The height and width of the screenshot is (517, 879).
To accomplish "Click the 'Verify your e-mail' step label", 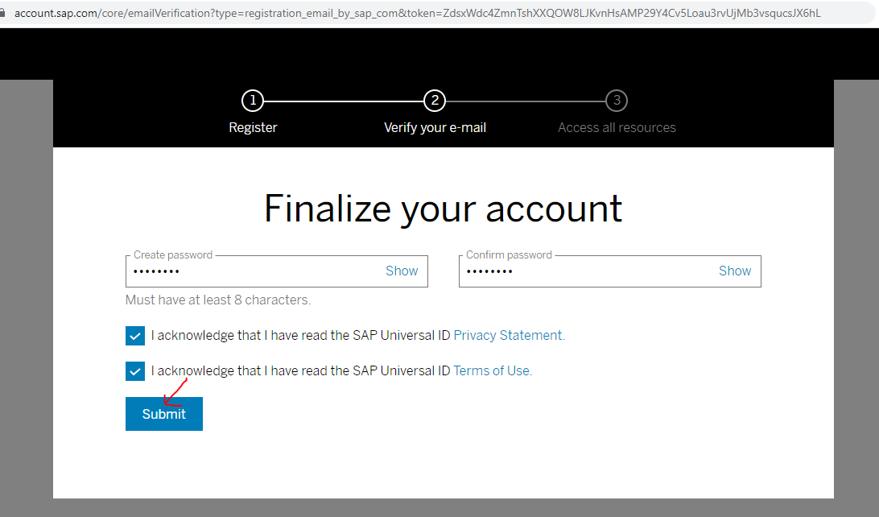I will click(435, 128).
